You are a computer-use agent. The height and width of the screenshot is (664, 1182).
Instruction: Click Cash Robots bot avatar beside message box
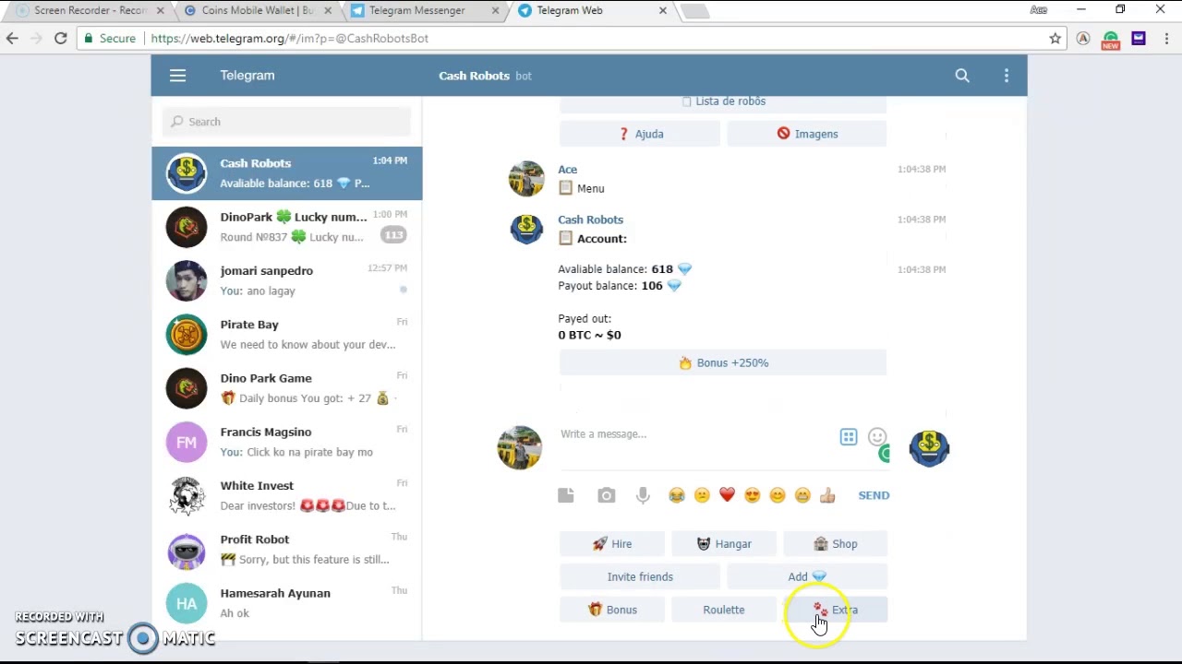tap(929, 448)
